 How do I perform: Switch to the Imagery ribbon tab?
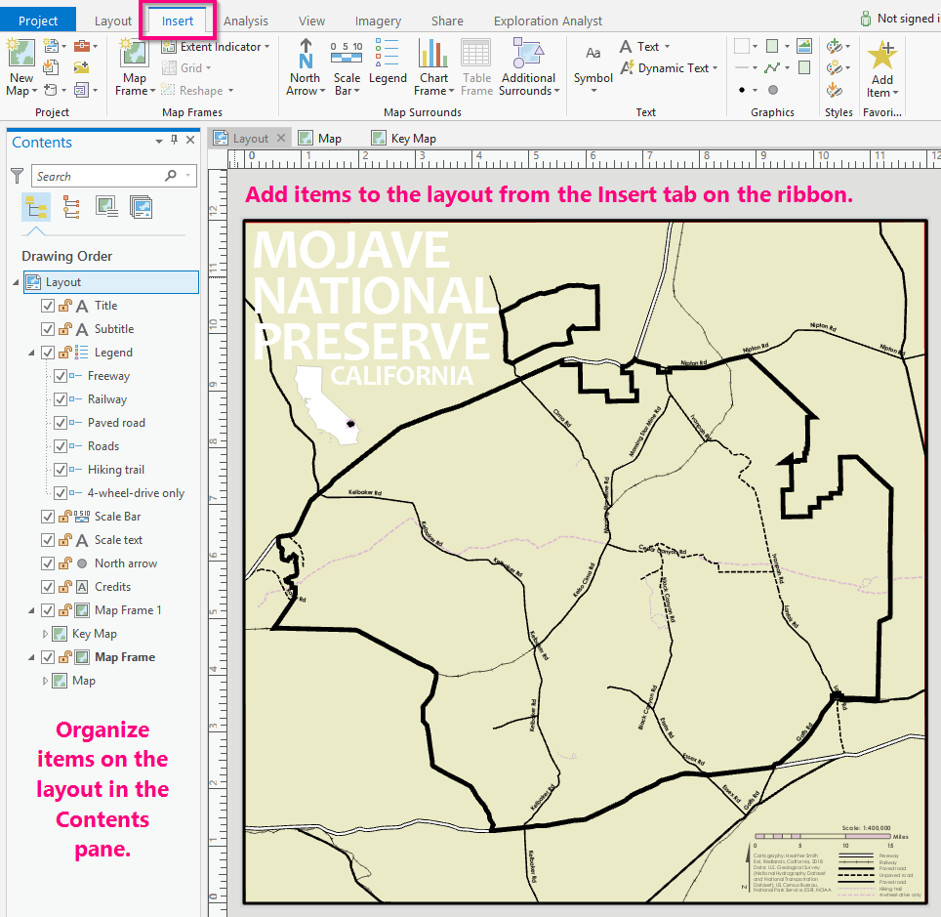(378, 21)
